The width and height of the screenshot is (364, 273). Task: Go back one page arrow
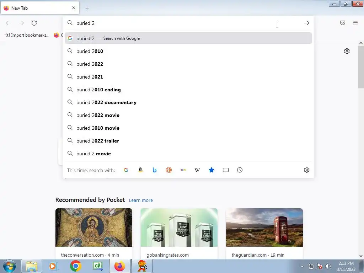click(x=9, y=23)
